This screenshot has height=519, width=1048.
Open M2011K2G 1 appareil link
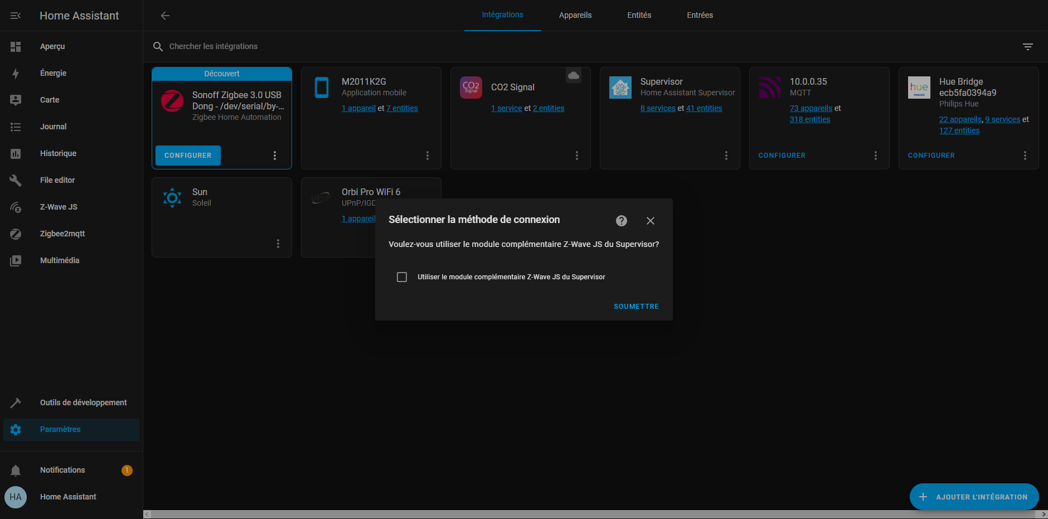(358, 108)
